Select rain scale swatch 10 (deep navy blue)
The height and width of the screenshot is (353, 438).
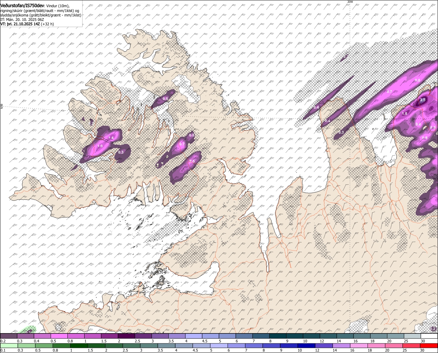(306, 345)
